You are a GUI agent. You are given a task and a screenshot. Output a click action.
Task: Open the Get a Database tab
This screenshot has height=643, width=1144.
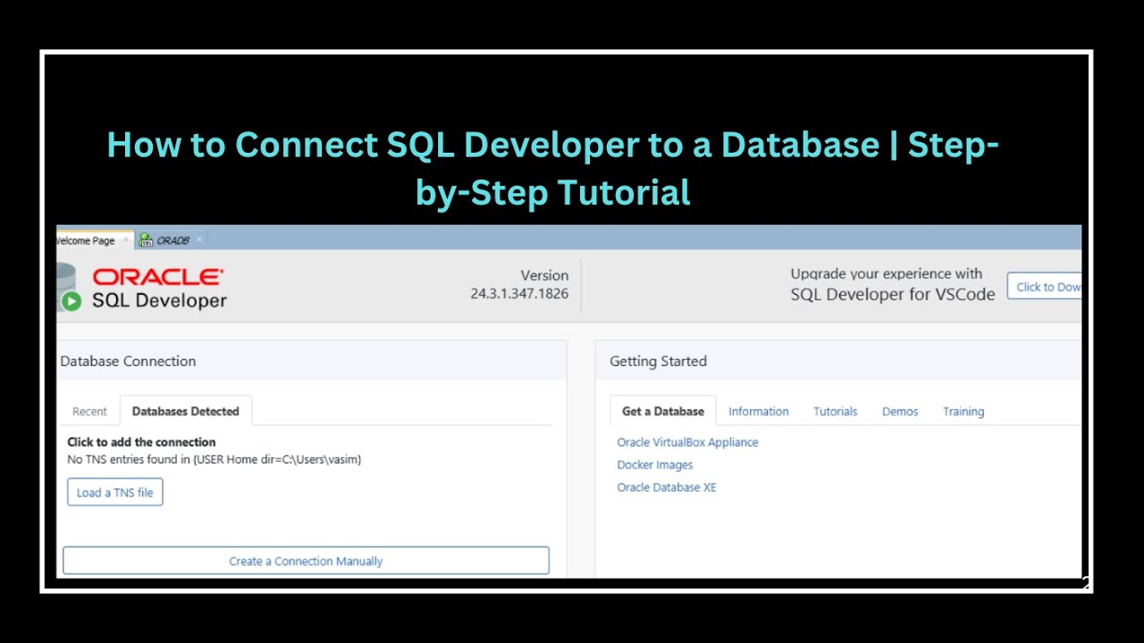point(663,412)
